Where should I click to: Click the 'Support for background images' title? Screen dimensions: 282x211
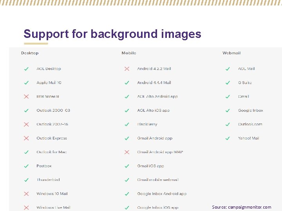point(112,34)
